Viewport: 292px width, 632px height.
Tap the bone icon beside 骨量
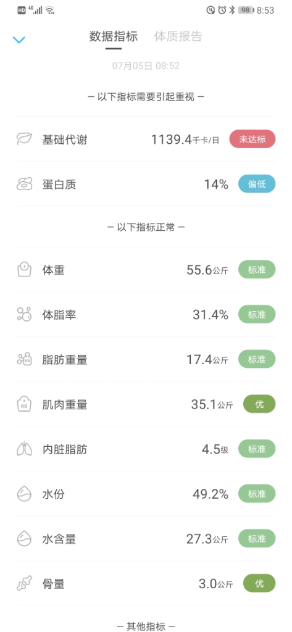pyautogui.click(x=24, y=583)
